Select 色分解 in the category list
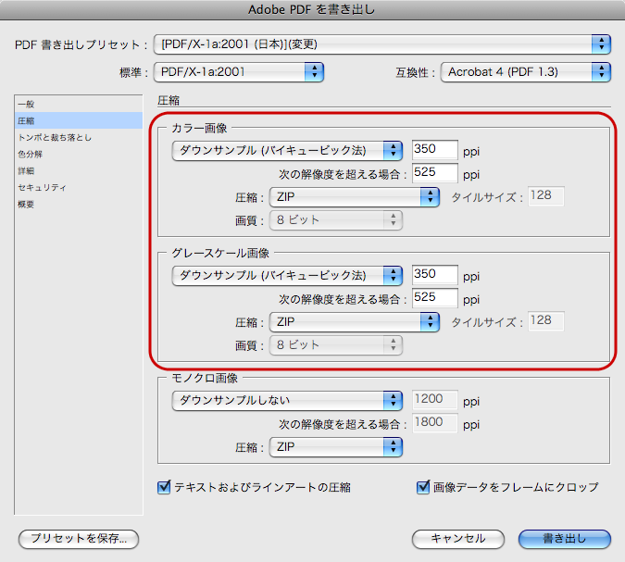The image size is (625, 562). [x=79, y=155]
